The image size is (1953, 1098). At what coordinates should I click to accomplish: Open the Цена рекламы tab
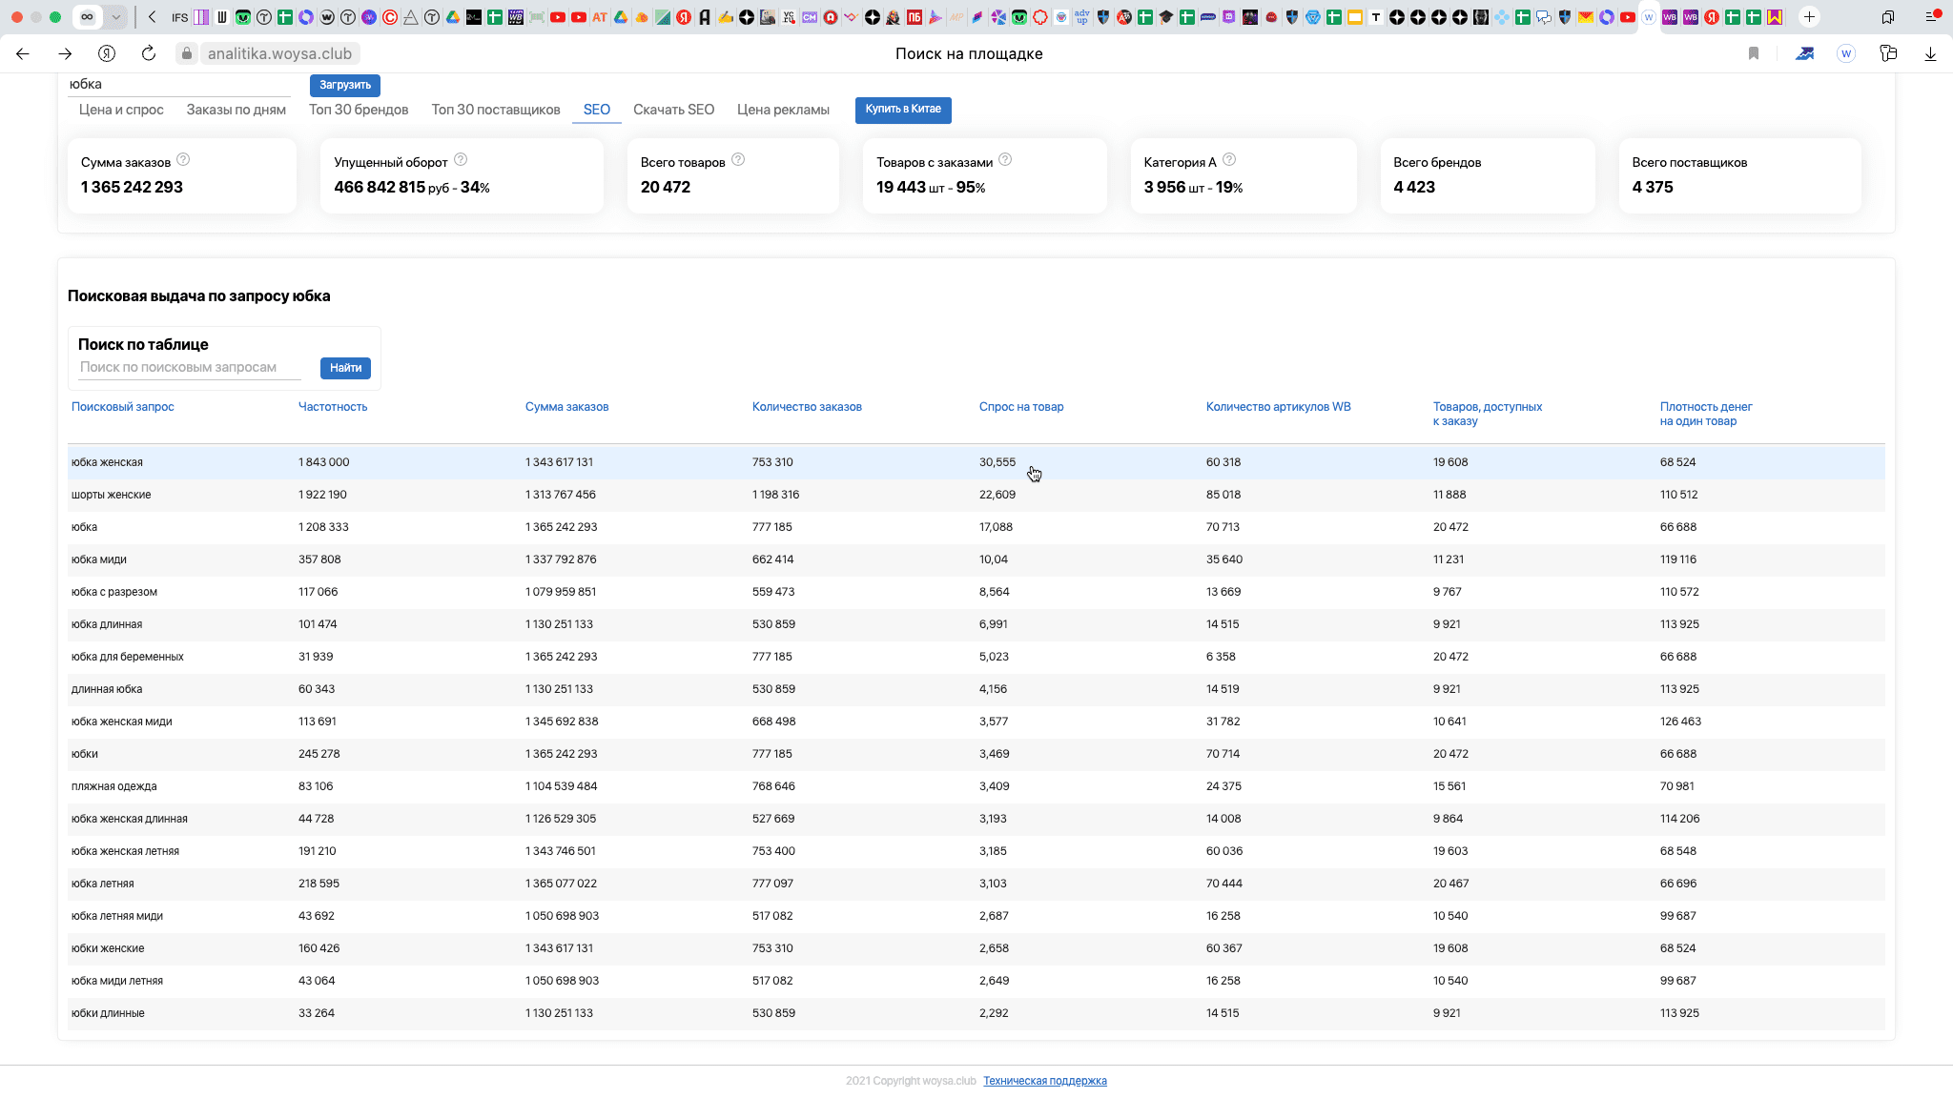783,110
